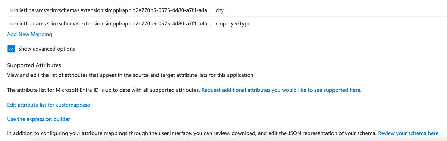Click the Supported Attributes heading

coord(34,65)
